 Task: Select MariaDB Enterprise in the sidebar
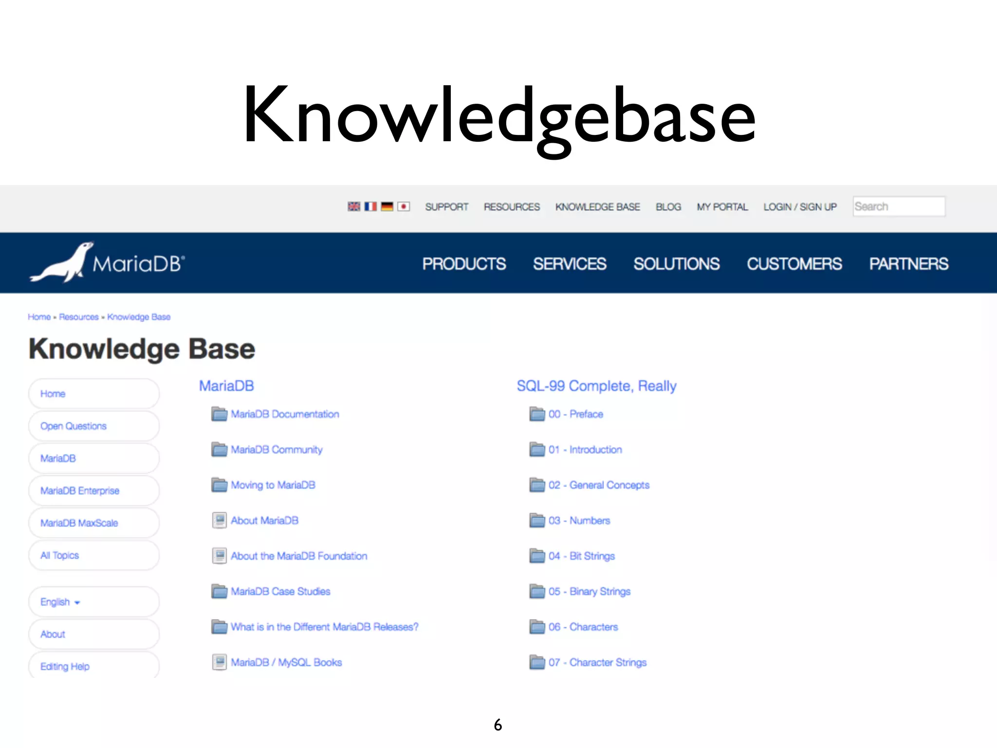[94, 490]
